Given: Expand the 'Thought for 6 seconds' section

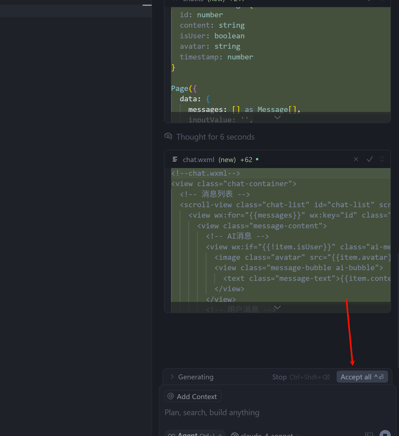Looking at the screenshot, I should [x=215, y=137].
